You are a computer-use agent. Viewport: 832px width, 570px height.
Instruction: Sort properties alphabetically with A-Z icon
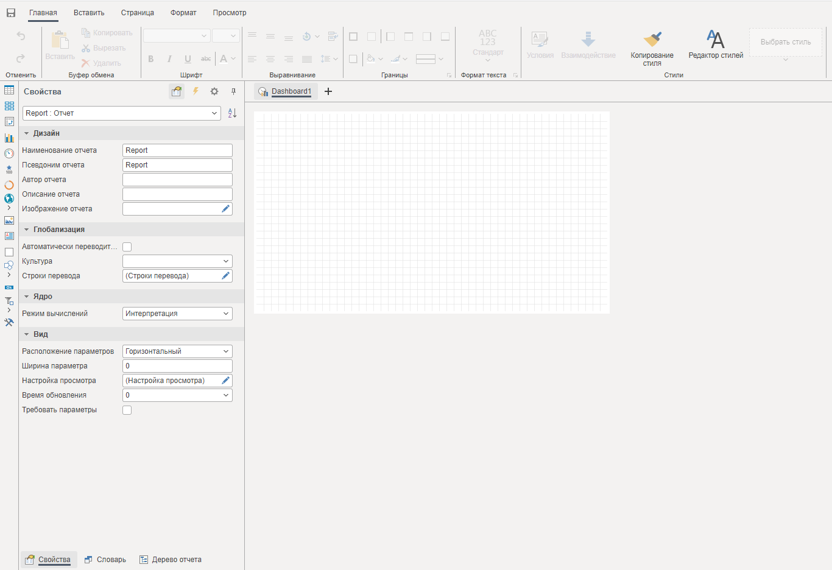[232, 113]
